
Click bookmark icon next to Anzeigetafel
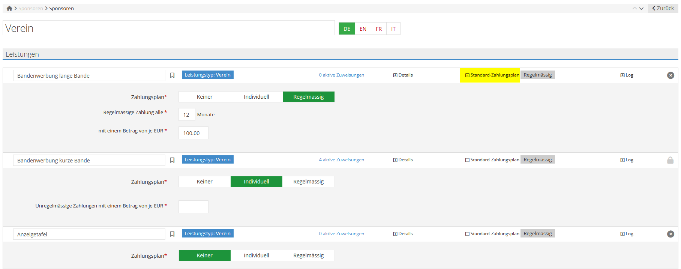(172, 234)
